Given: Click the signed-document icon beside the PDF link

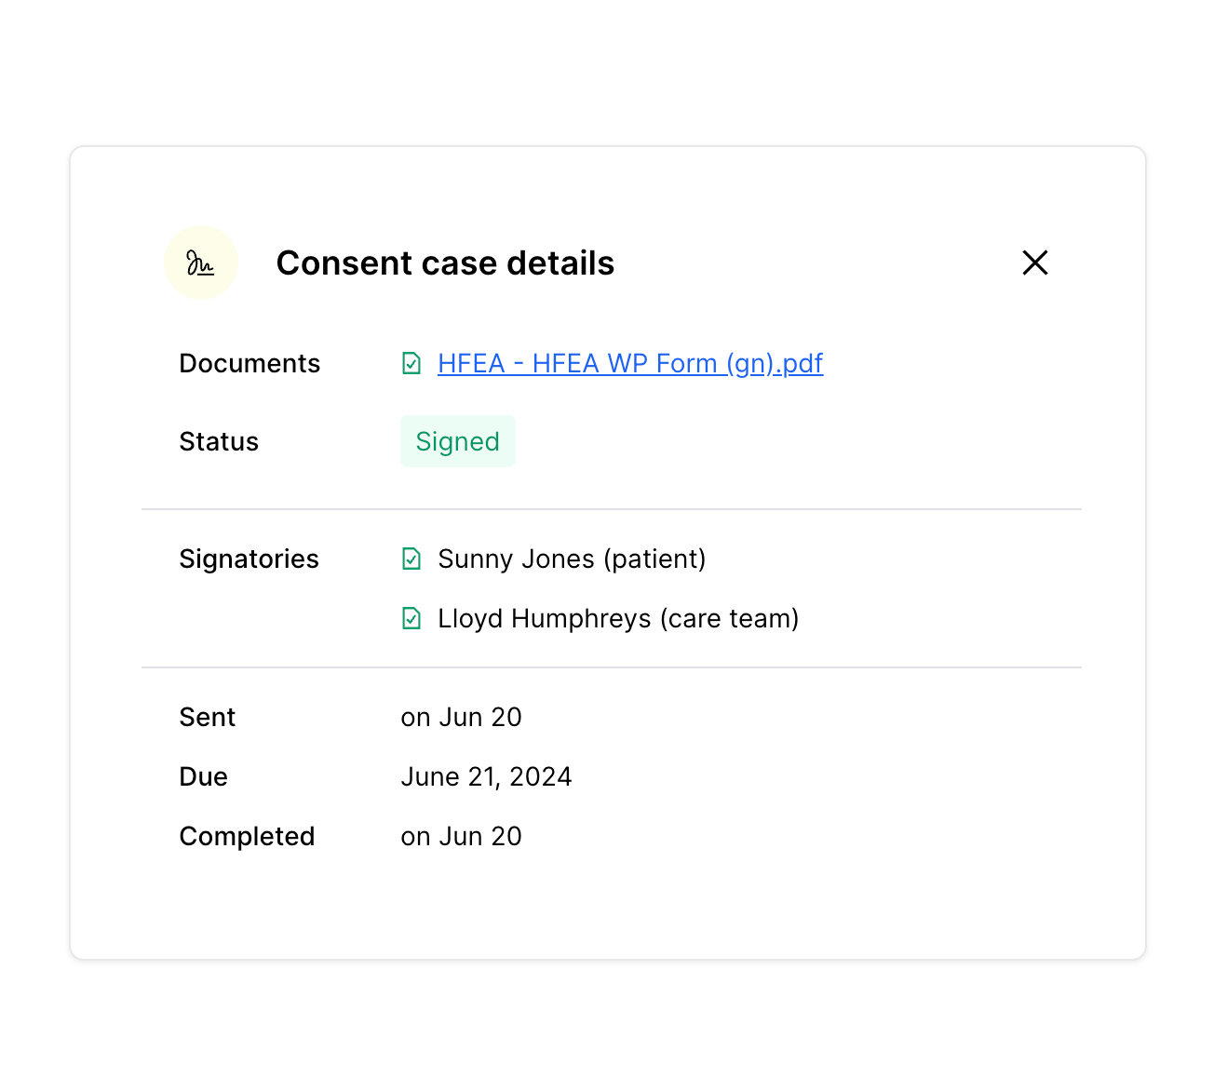Looking at the screenshot, I should pyautogui.click(x=411, y=363).
